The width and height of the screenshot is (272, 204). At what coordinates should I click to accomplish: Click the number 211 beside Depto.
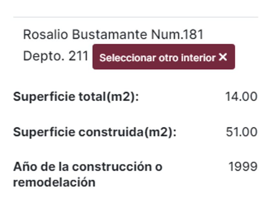pos(78,56)
